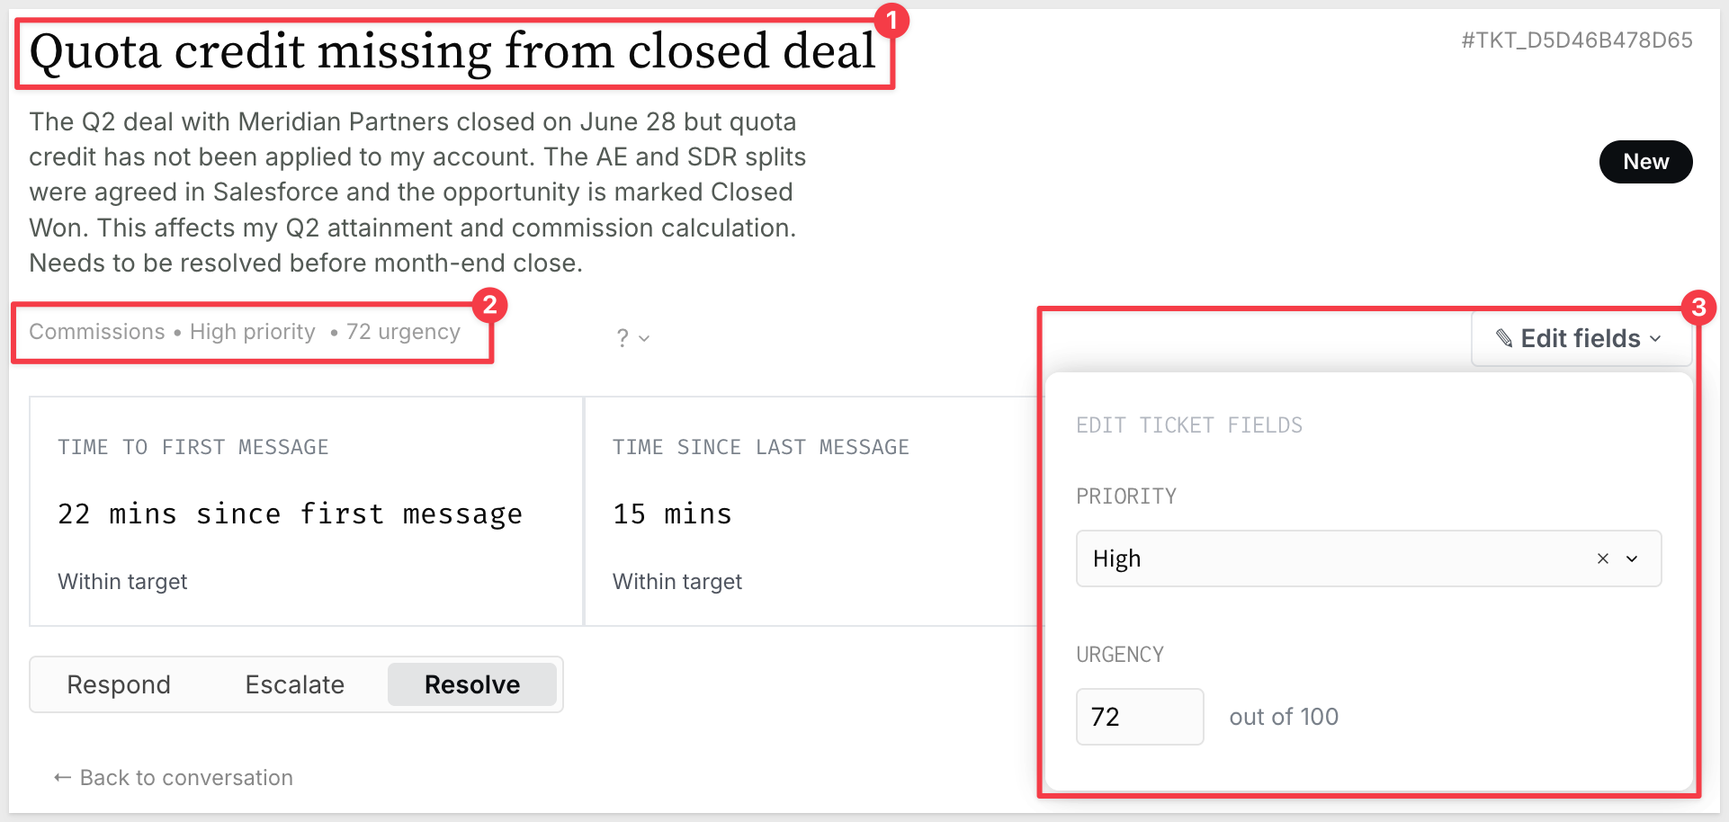Click the ticket title heading

pyautogui.click(x=452, y=51)
